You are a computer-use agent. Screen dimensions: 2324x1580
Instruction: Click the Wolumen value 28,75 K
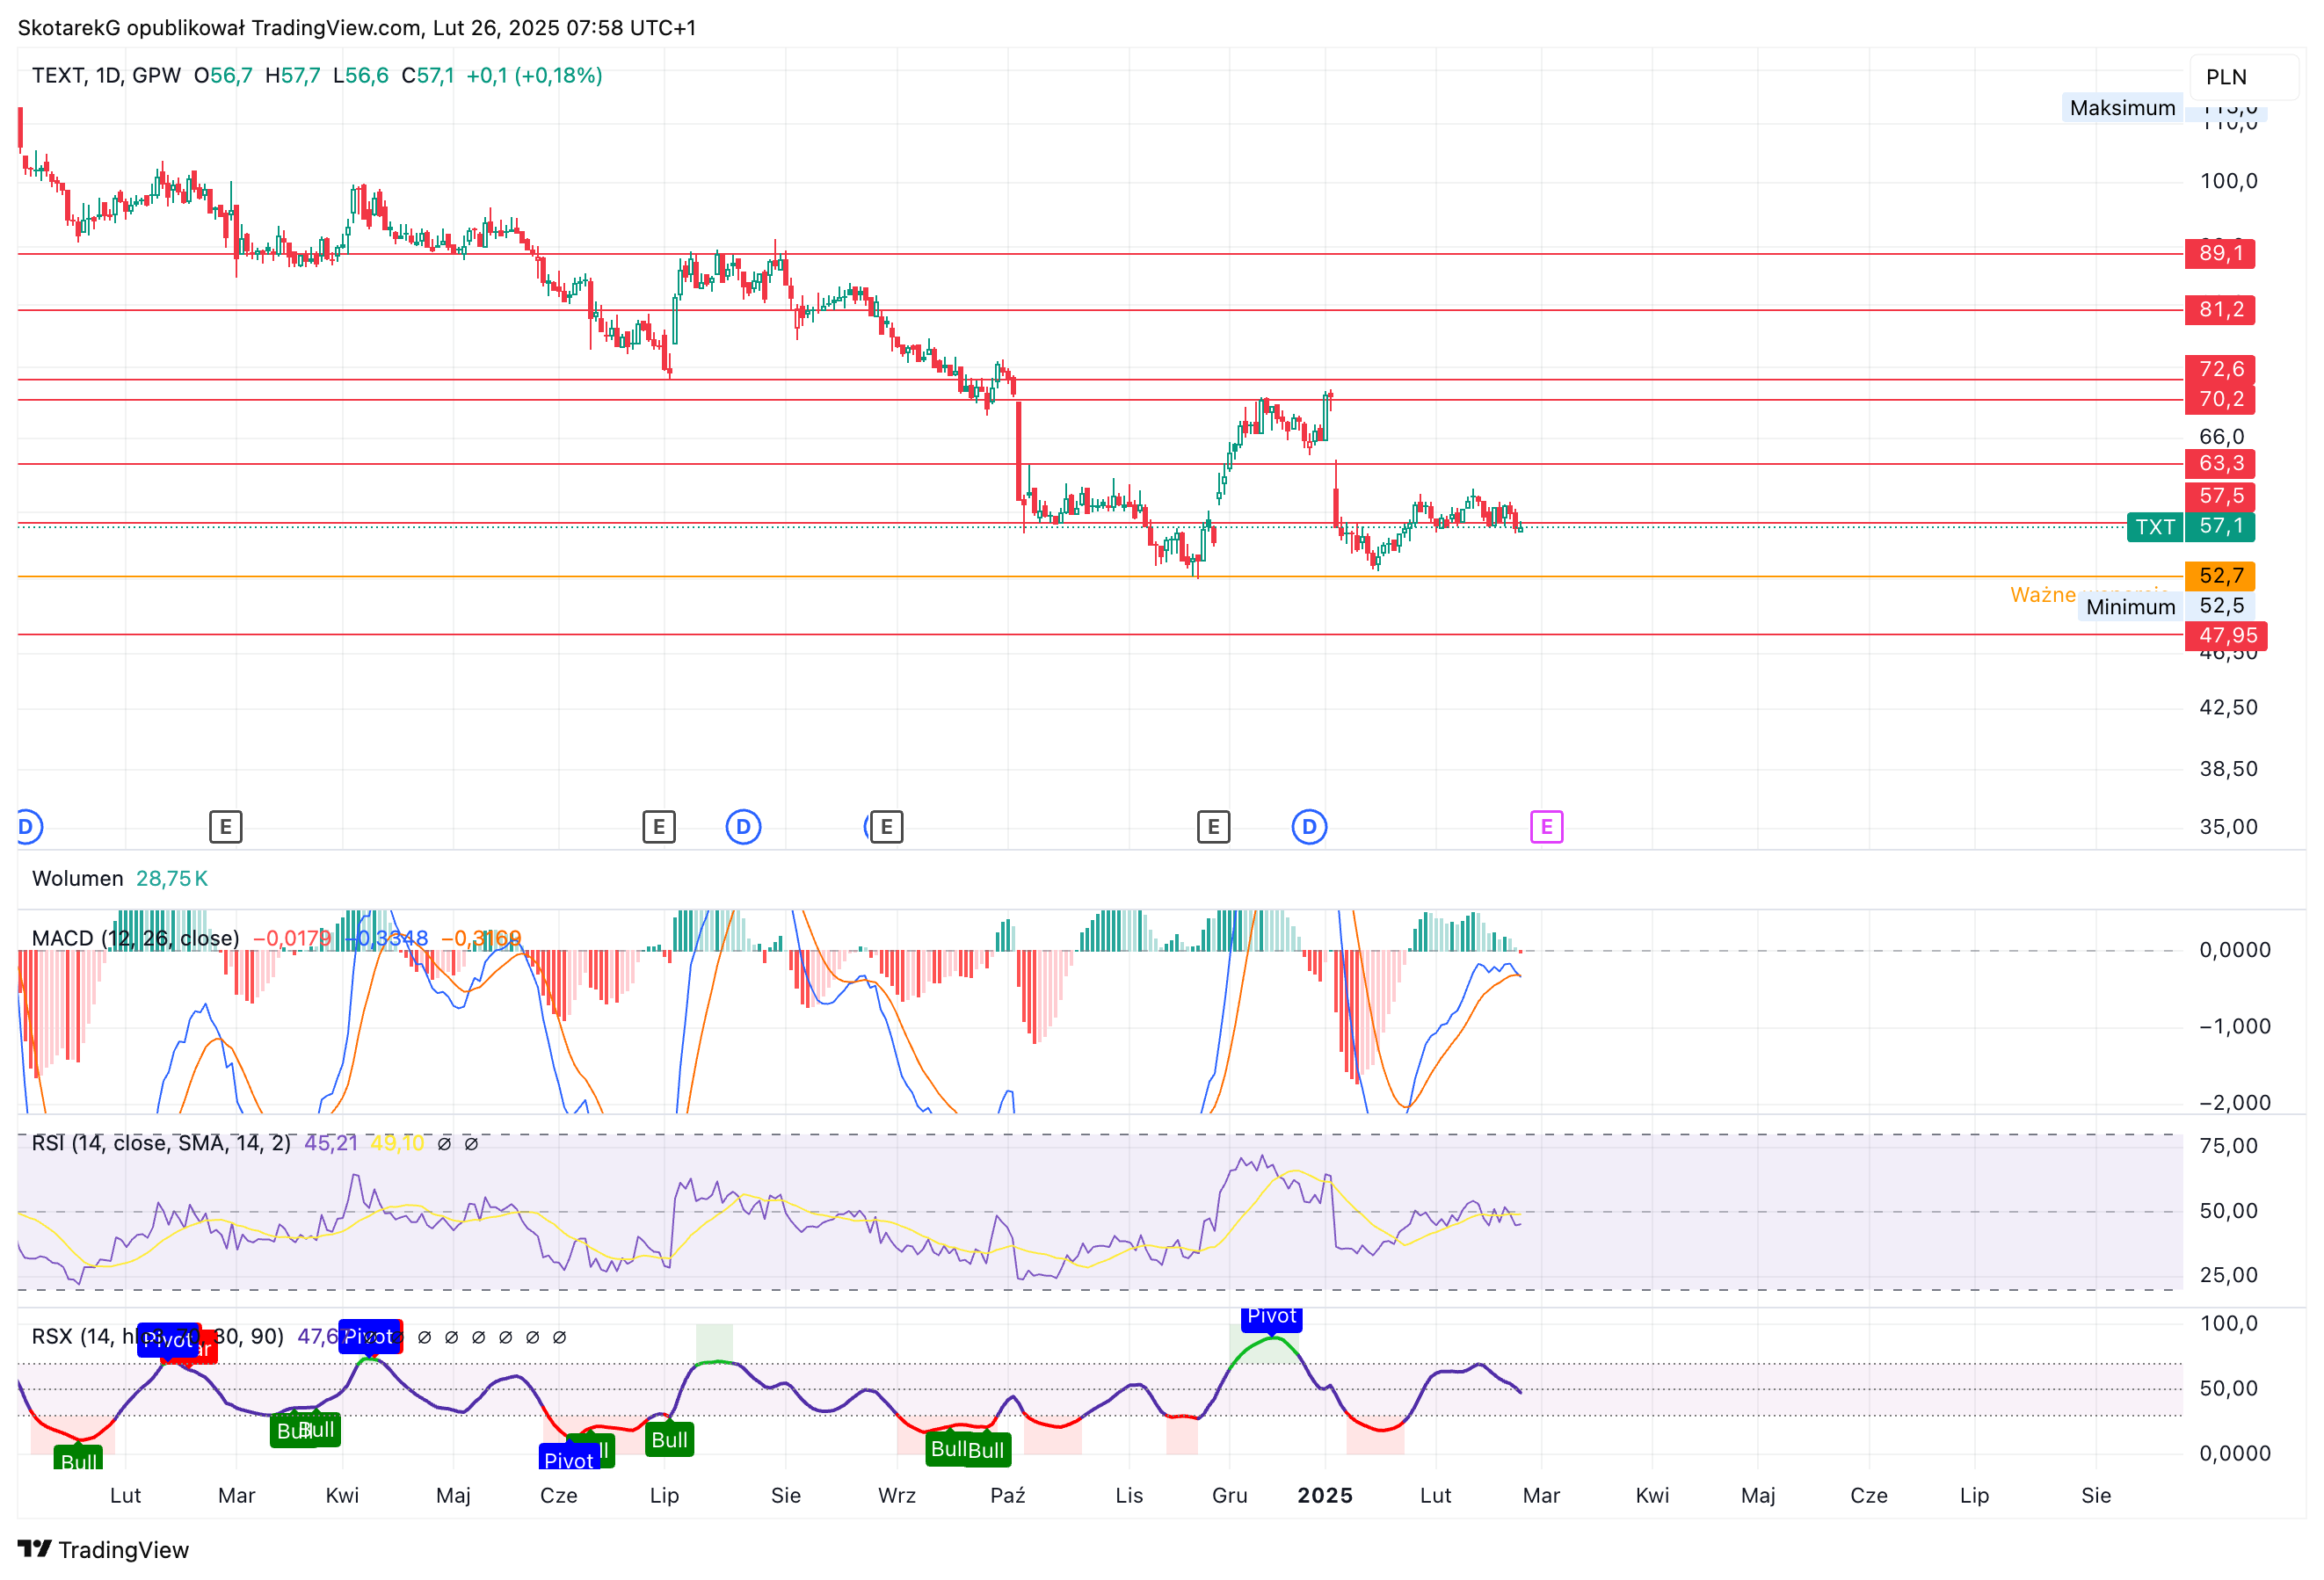tap(171, 878)
